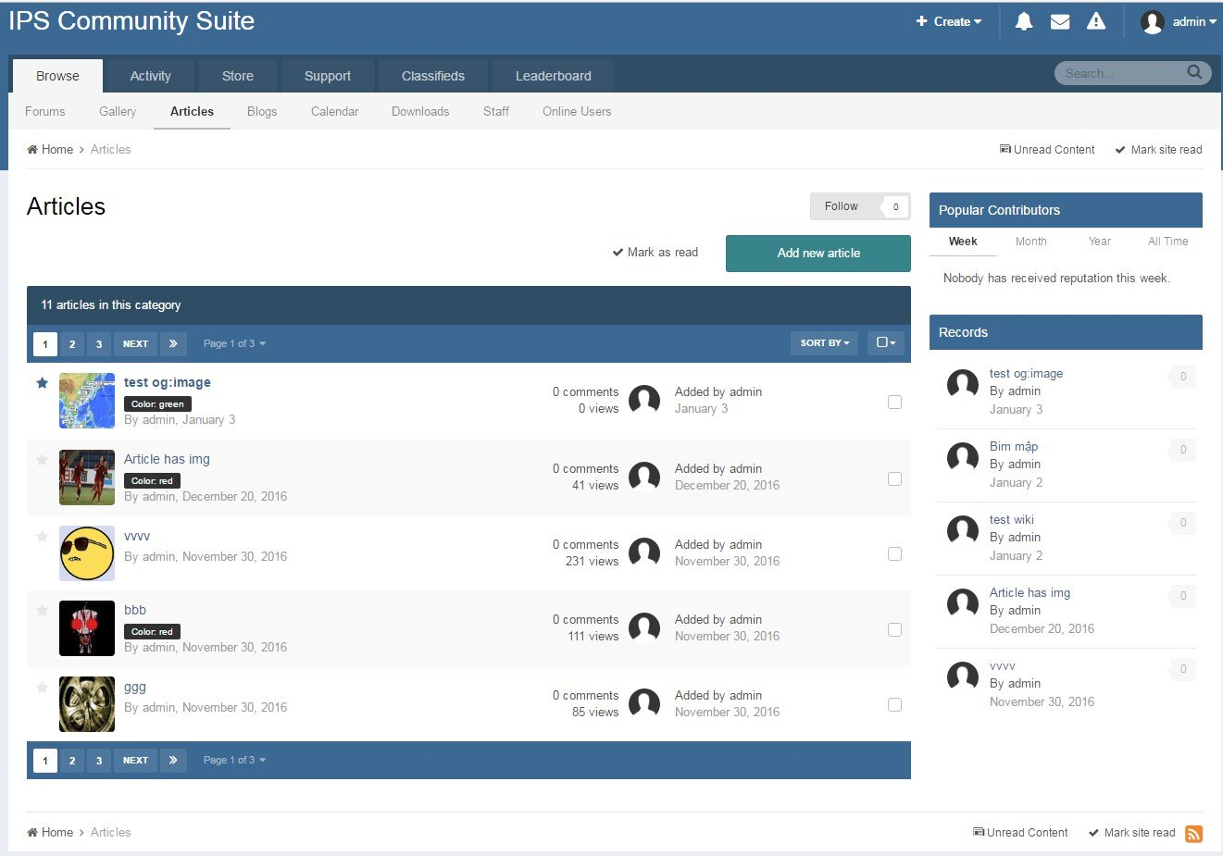Click the RSS feed icon

(1193, 834)
